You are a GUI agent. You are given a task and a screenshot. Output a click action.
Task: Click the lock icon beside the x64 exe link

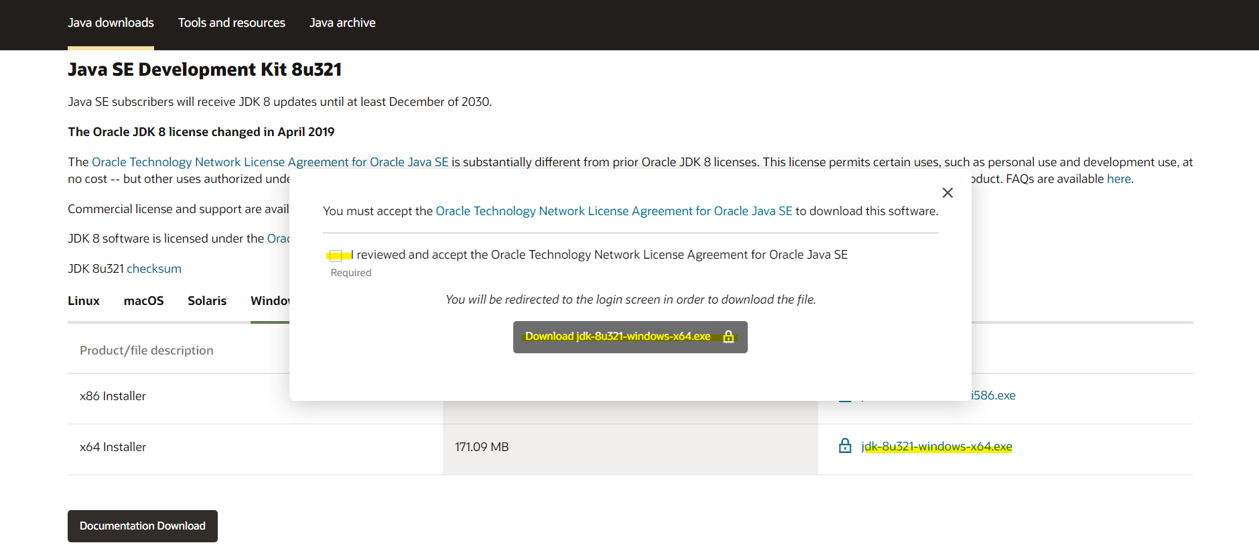point(845,446)
